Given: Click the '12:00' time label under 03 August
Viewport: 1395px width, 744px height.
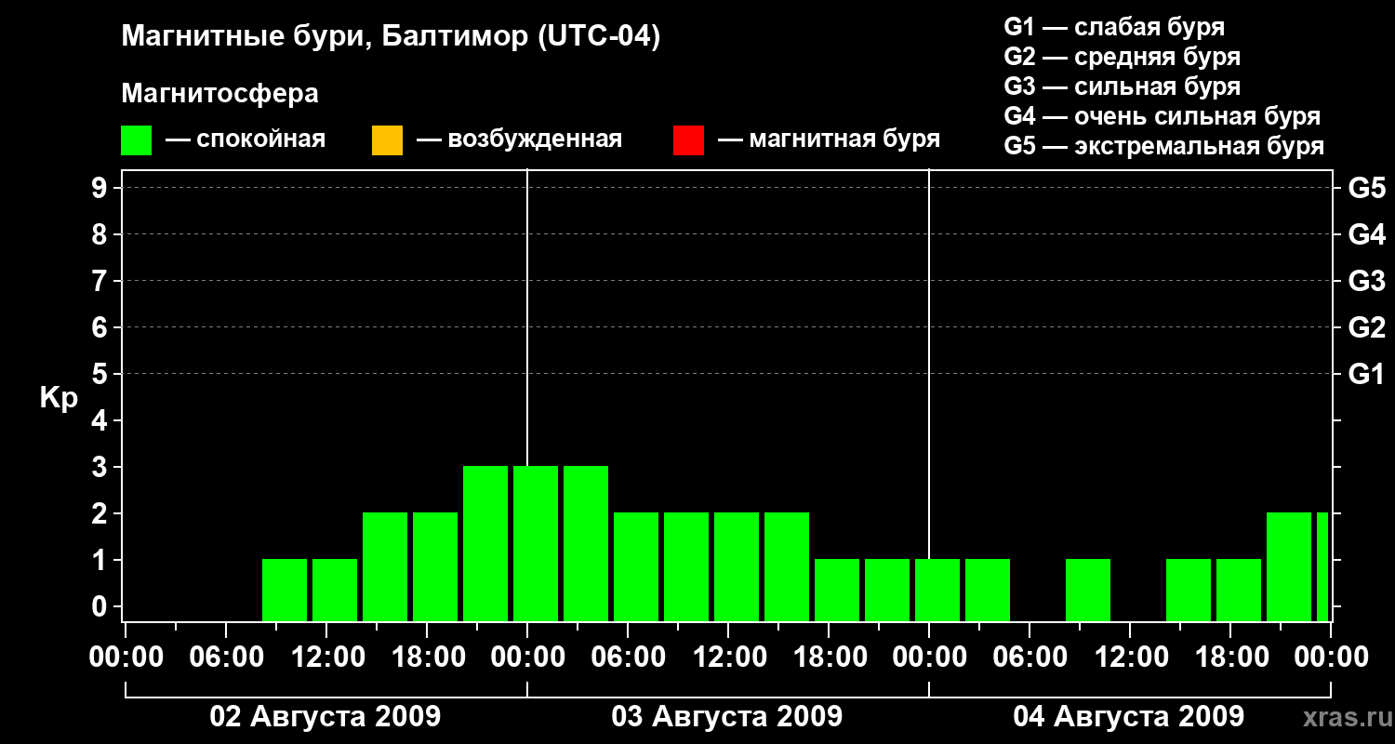Looking at the screenshot, I should pyautogui.click(x=728, y=658).
